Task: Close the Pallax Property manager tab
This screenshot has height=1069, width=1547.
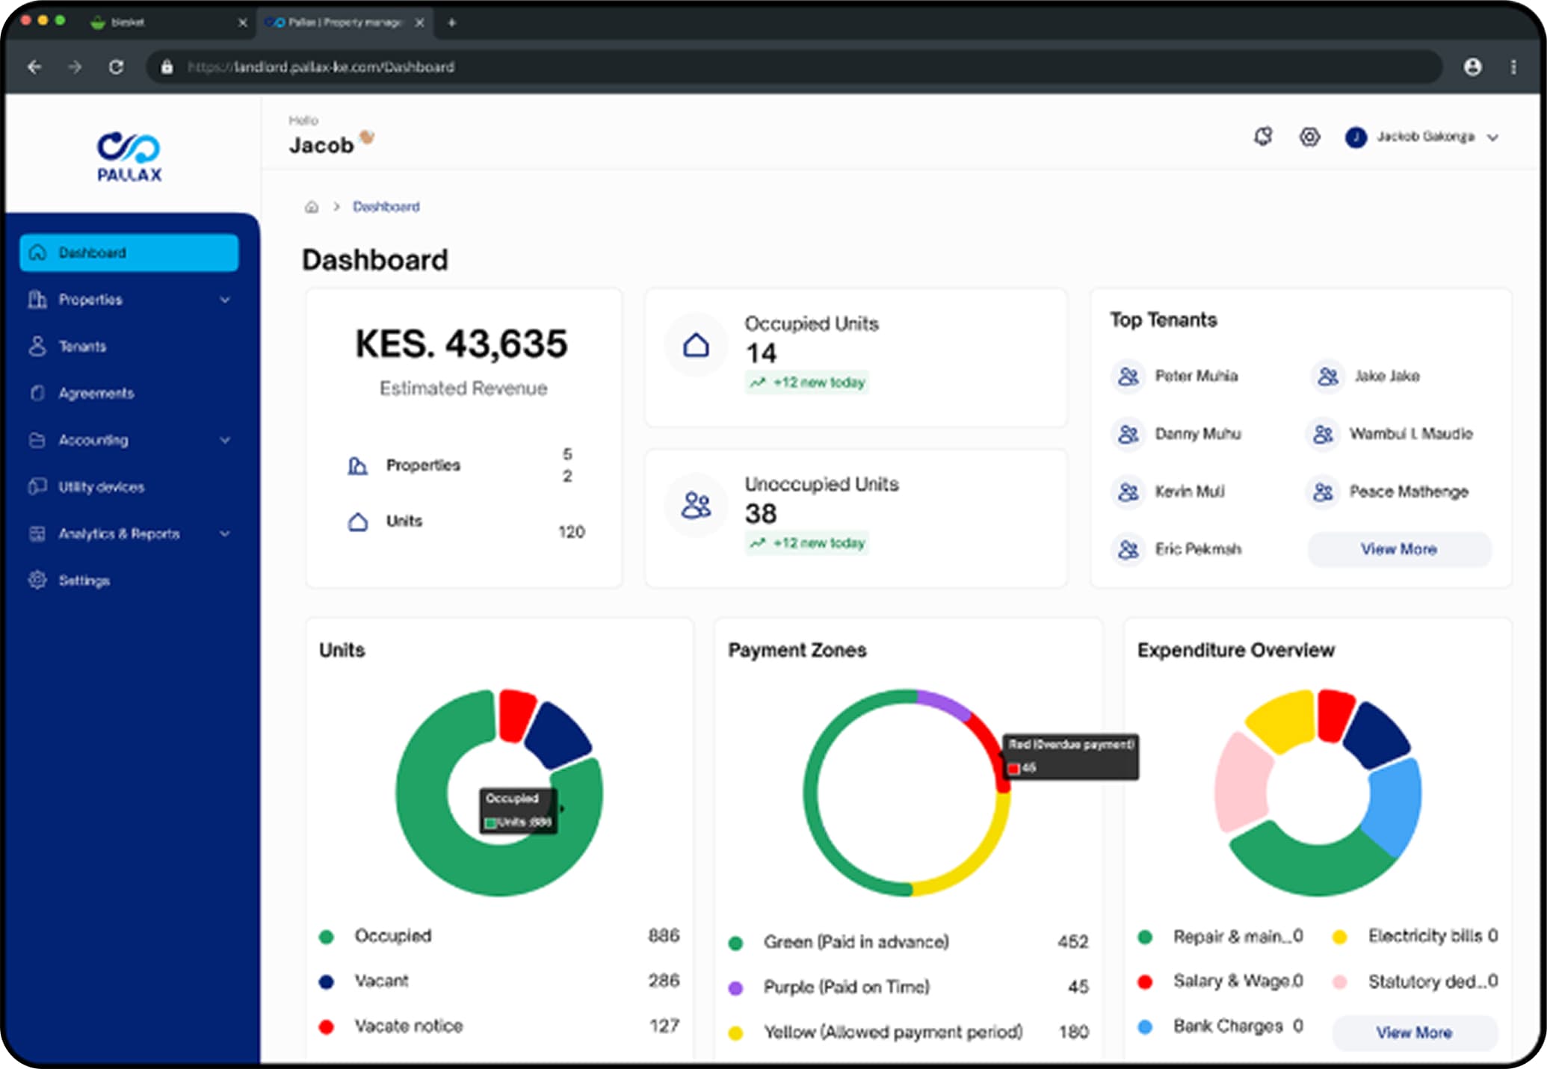Action: tap(420, 22)
